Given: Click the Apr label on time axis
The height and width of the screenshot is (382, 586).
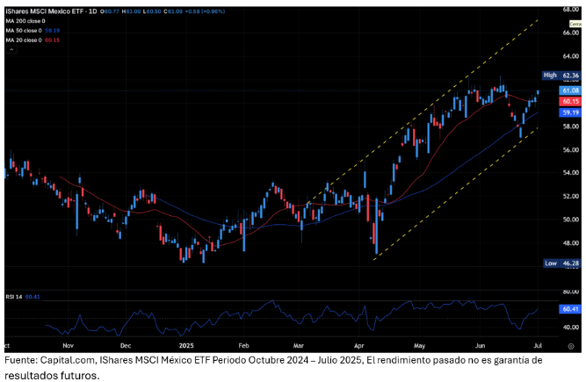Looking at the screenshot, I should pyautogui.click(x=358, y=346).
